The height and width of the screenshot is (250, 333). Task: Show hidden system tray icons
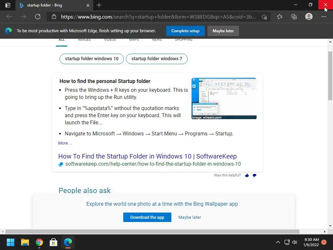coord(278,242)
